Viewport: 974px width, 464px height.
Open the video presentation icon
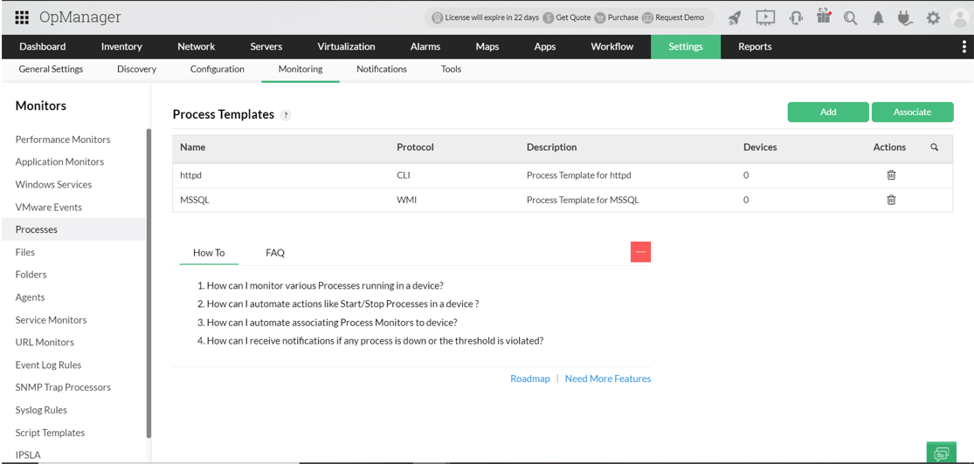point(765,17)
